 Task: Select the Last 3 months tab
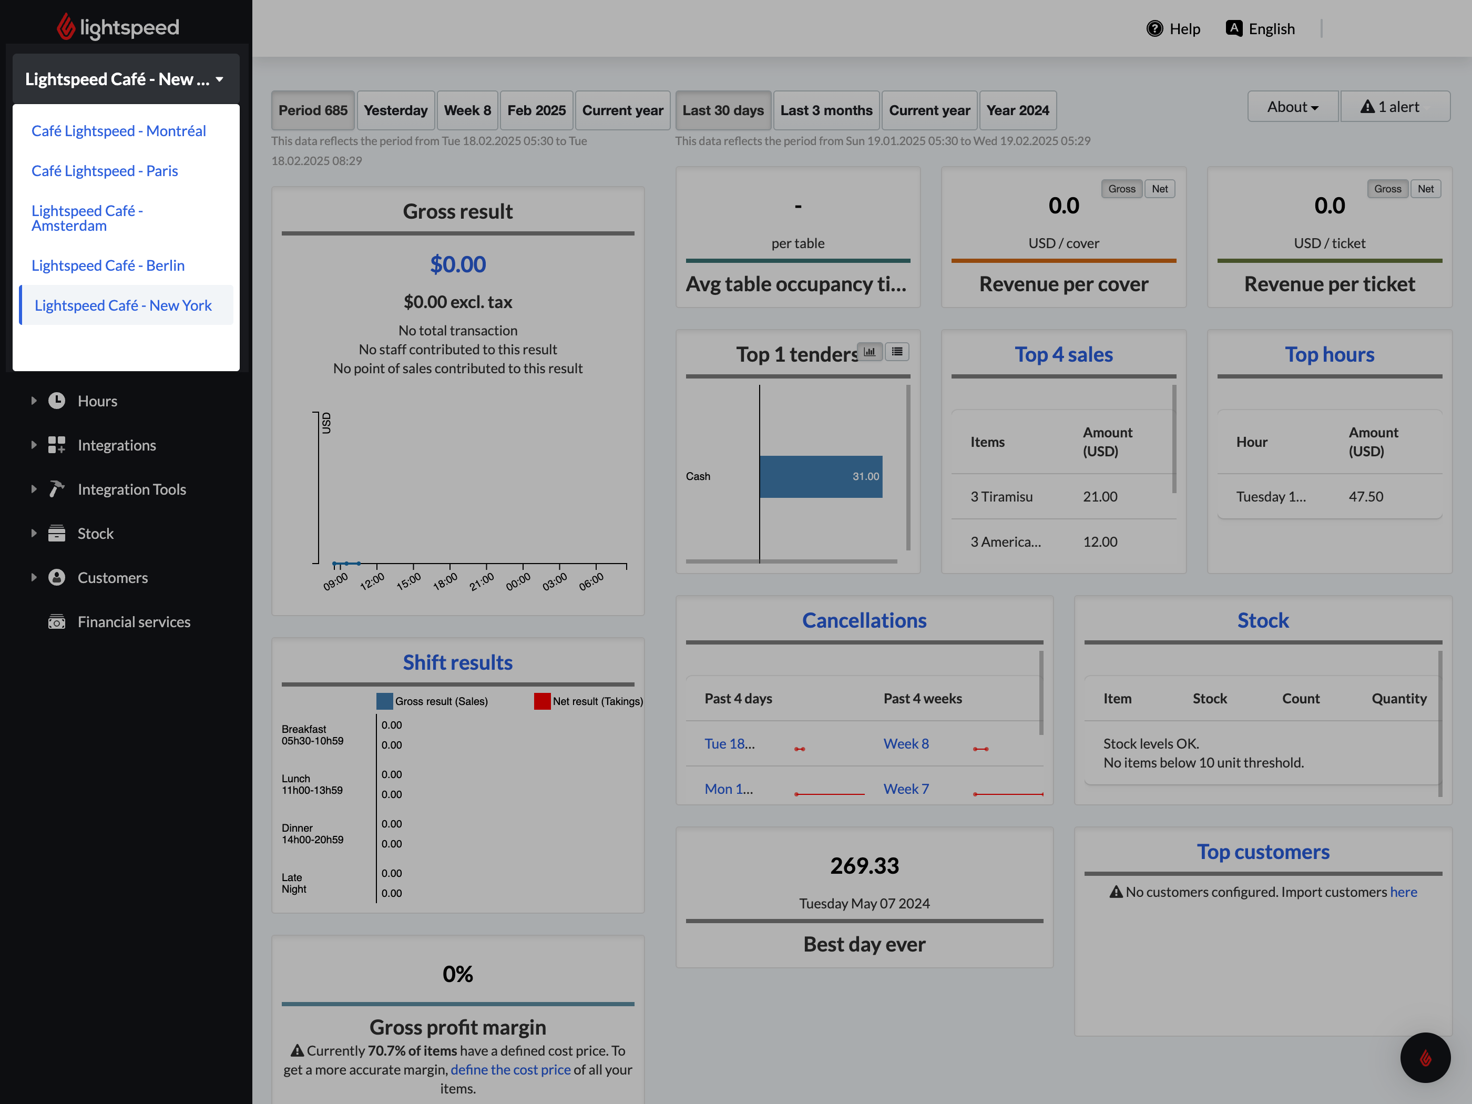pyautogui.click(x=826, y=110)
